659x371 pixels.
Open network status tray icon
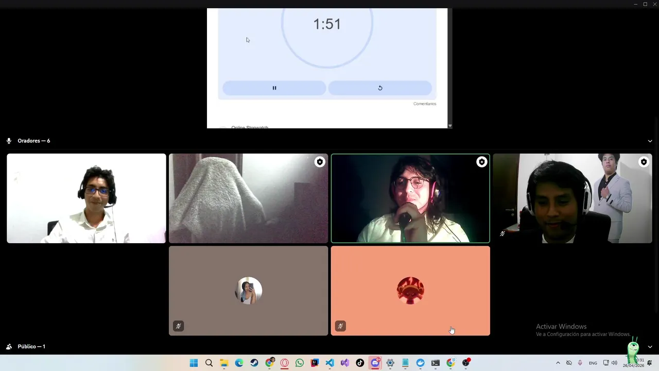pos(606,363)
